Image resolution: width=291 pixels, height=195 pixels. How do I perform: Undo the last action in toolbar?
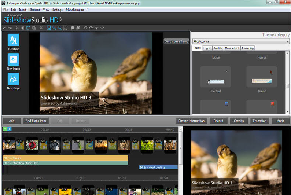tap(4, 28)
